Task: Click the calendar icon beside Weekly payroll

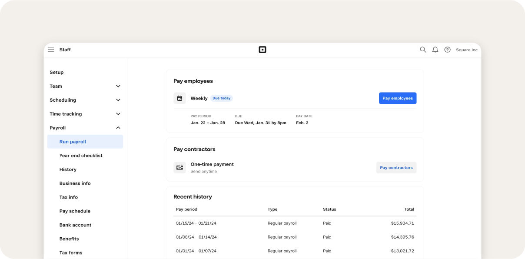Action: [179, 98]
